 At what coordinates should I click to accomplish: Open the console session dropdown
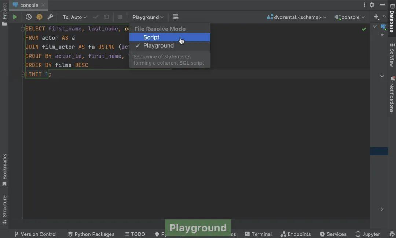[349, 17]
